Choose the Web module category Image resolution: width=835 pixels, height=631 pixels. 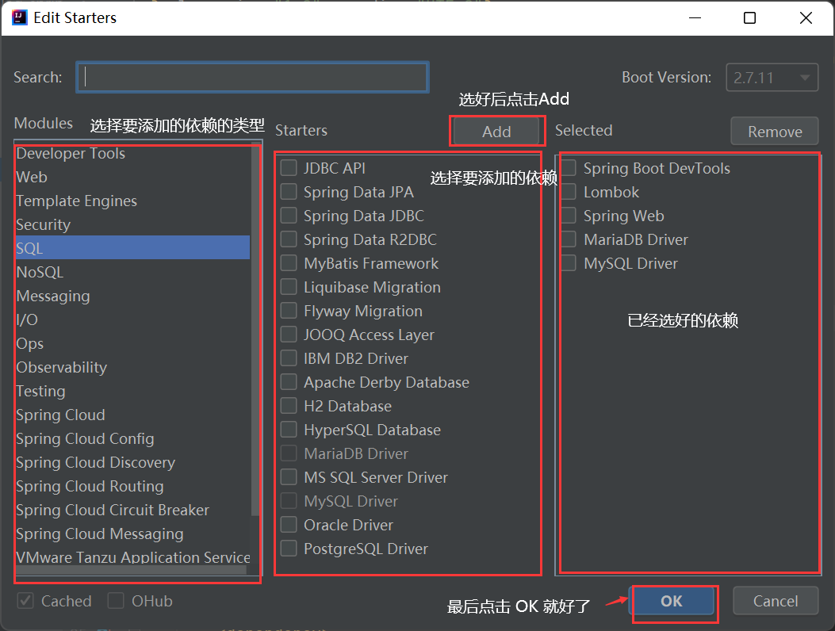[x=132, y=177]
